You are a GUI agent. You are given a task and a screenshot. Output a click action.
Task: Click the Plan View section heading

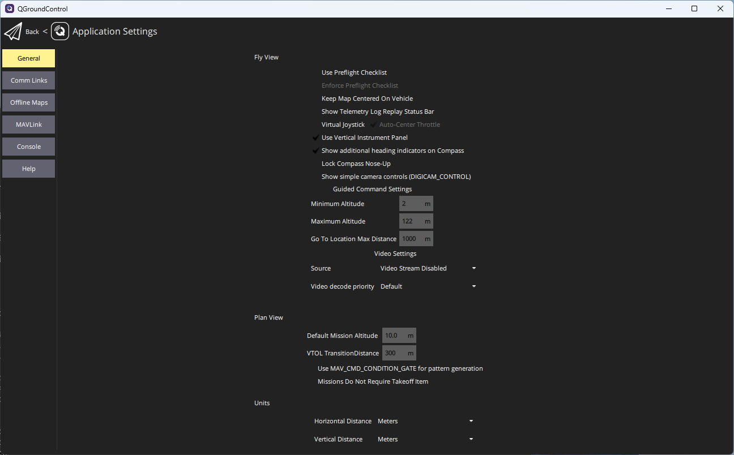pyautogui.click(x=268, y=317)
